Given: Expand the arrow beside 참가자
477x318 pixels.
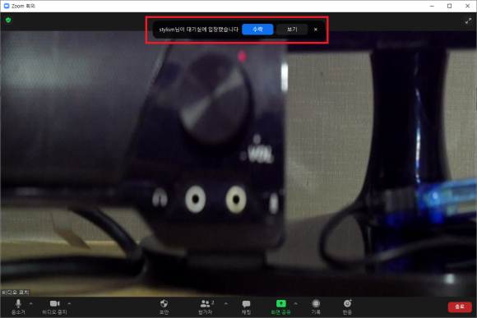Looking at the screenshot, I should 225,303.
